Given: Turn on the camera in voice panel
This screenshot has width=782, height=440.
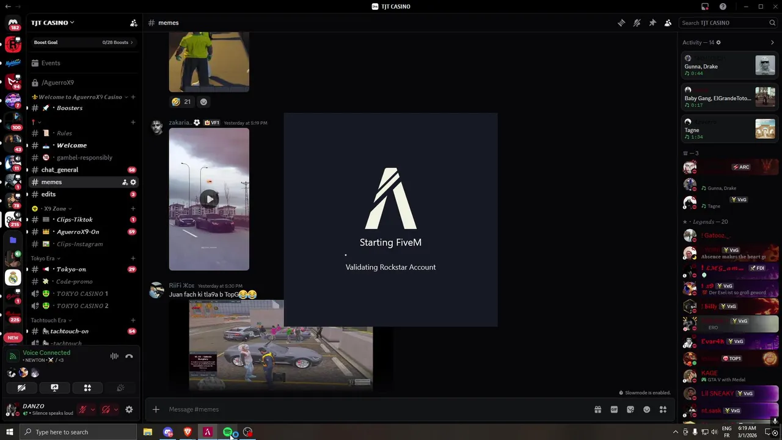Looking at the screenshot, I should click(21, 387).
